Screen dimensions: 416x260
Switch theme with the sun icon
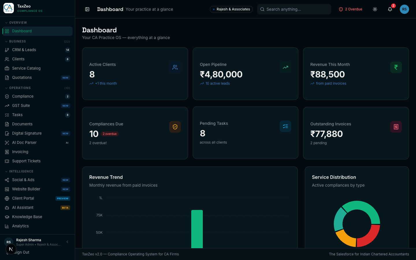pos(375,9)
